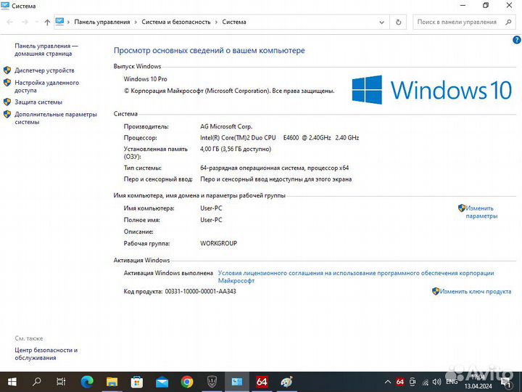Click the shield icon beside Диспетчер устройств
This screenshot has width=522, height=392.
[7, 70]
